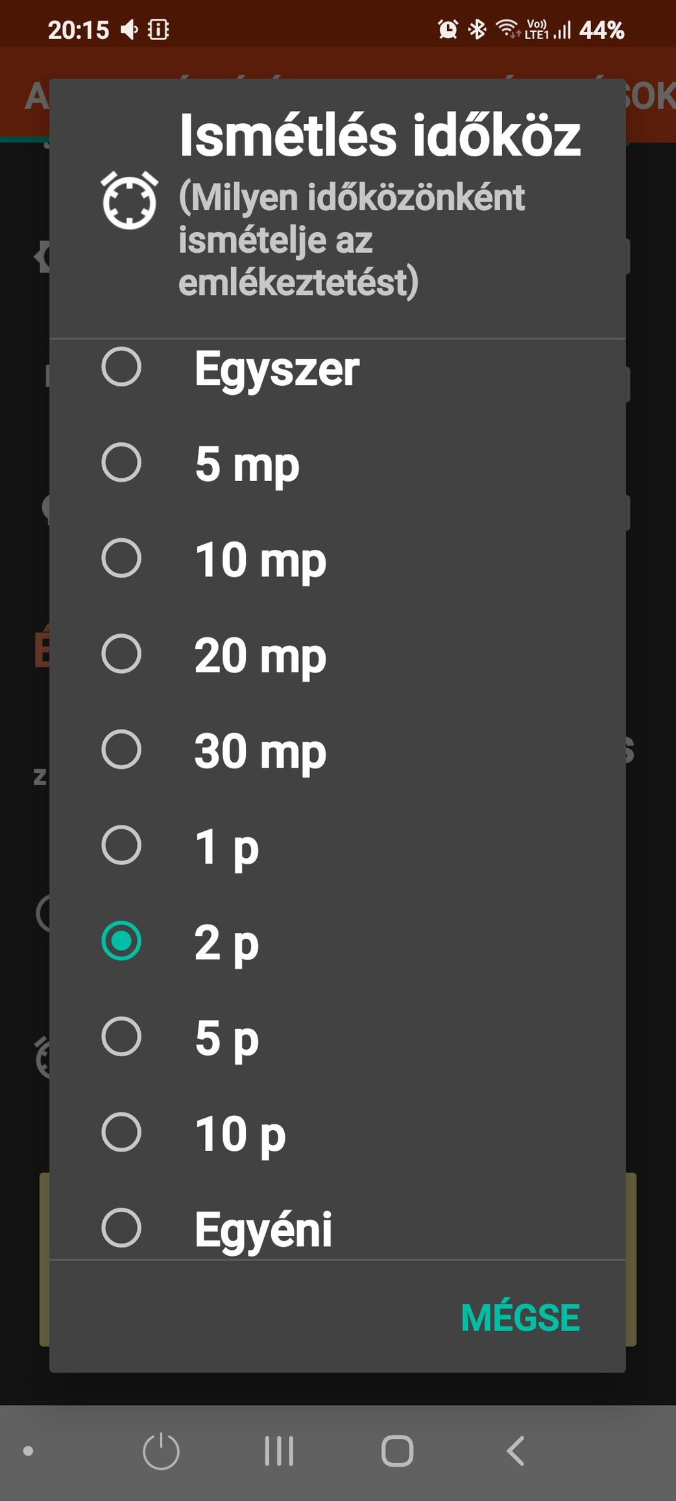Select the Egyszer radio option
Screen dimensions: 676x1501
point(337,368)
